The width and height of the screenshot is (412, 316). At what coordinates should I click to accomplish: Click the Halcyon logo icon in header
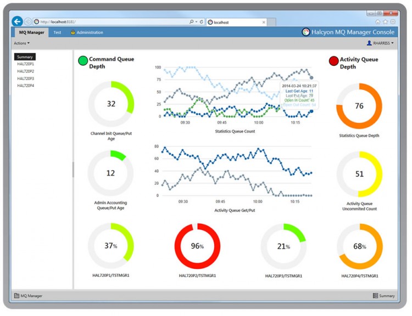[306, 32]
